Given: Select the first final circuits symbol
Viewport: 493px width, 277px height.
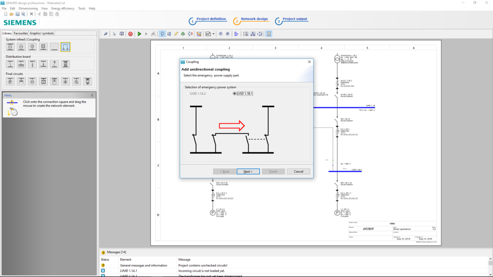Looking at the screenshot, I should [x=10, y=81].
